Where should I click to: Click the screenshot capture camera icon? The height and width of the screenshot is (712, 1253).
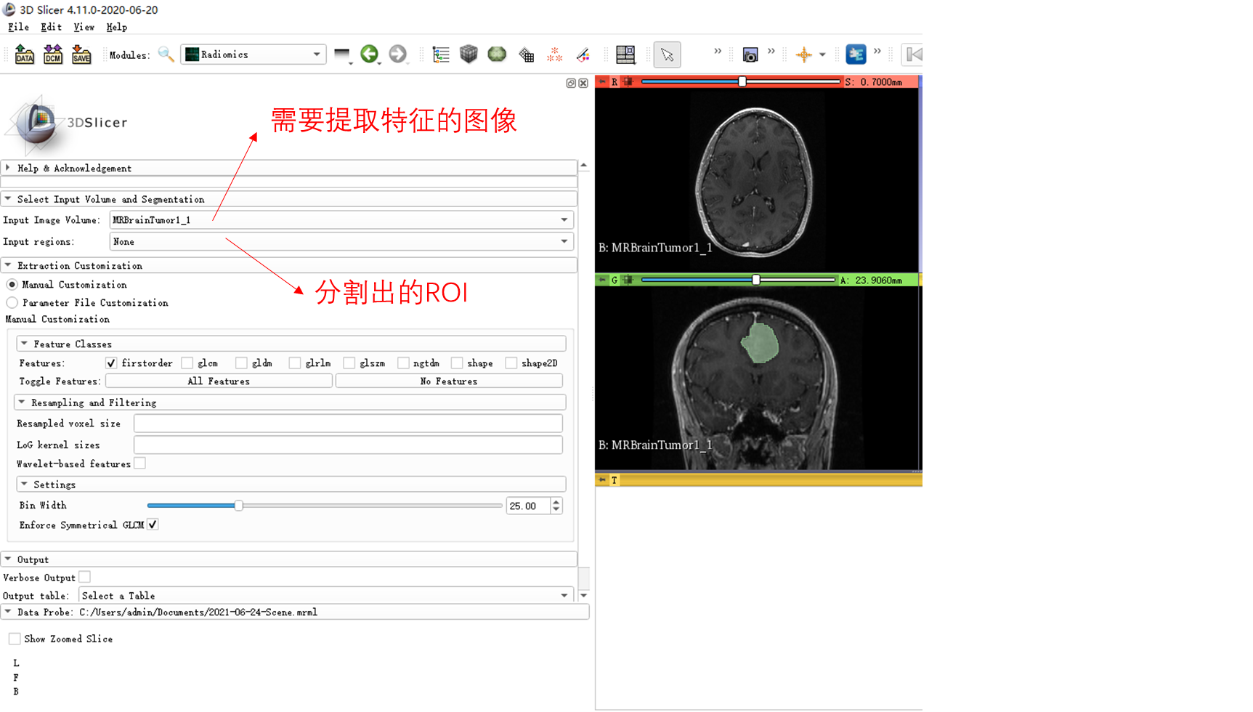(750, 54)
